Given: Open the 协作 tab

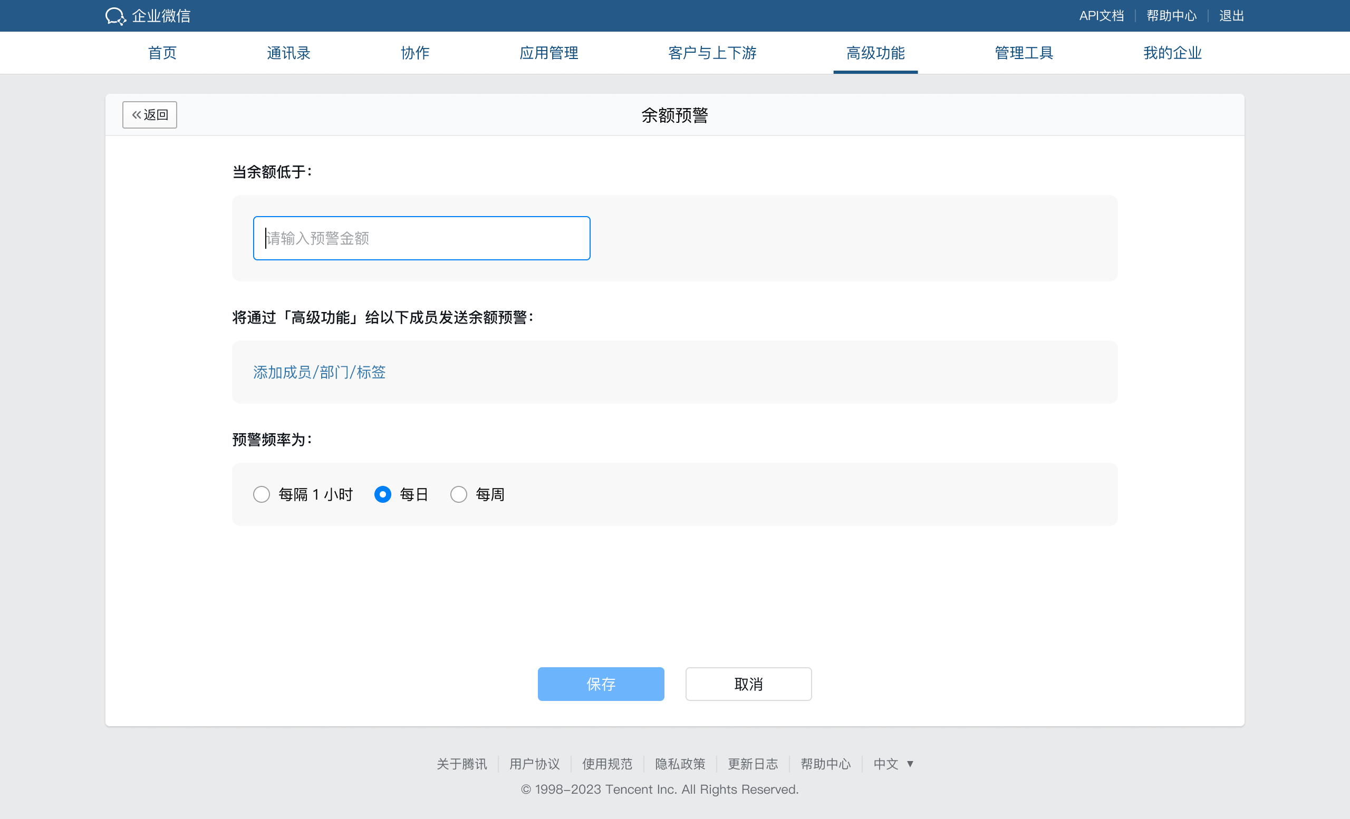Looking at the screenshot, I should pyautogui.click(x=414, y=53).
